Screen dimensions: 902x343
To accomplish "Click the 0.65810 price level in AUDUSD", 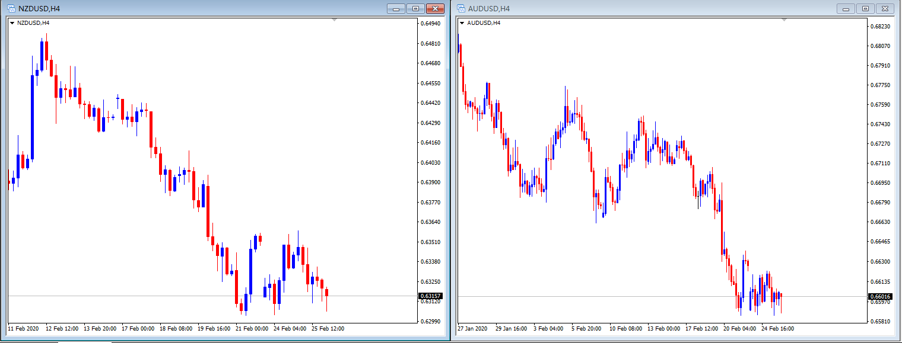I will [x=880, y=322].
